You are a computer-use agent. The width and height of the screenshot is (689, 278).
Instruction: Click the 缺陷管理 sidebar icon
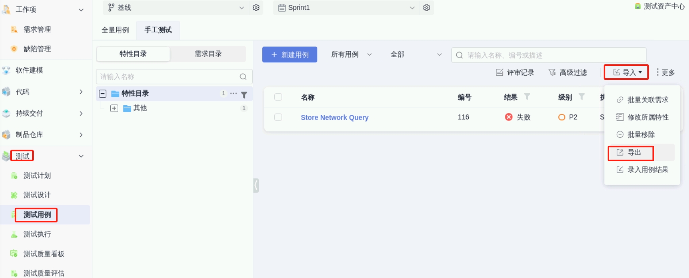pos(14,49)
